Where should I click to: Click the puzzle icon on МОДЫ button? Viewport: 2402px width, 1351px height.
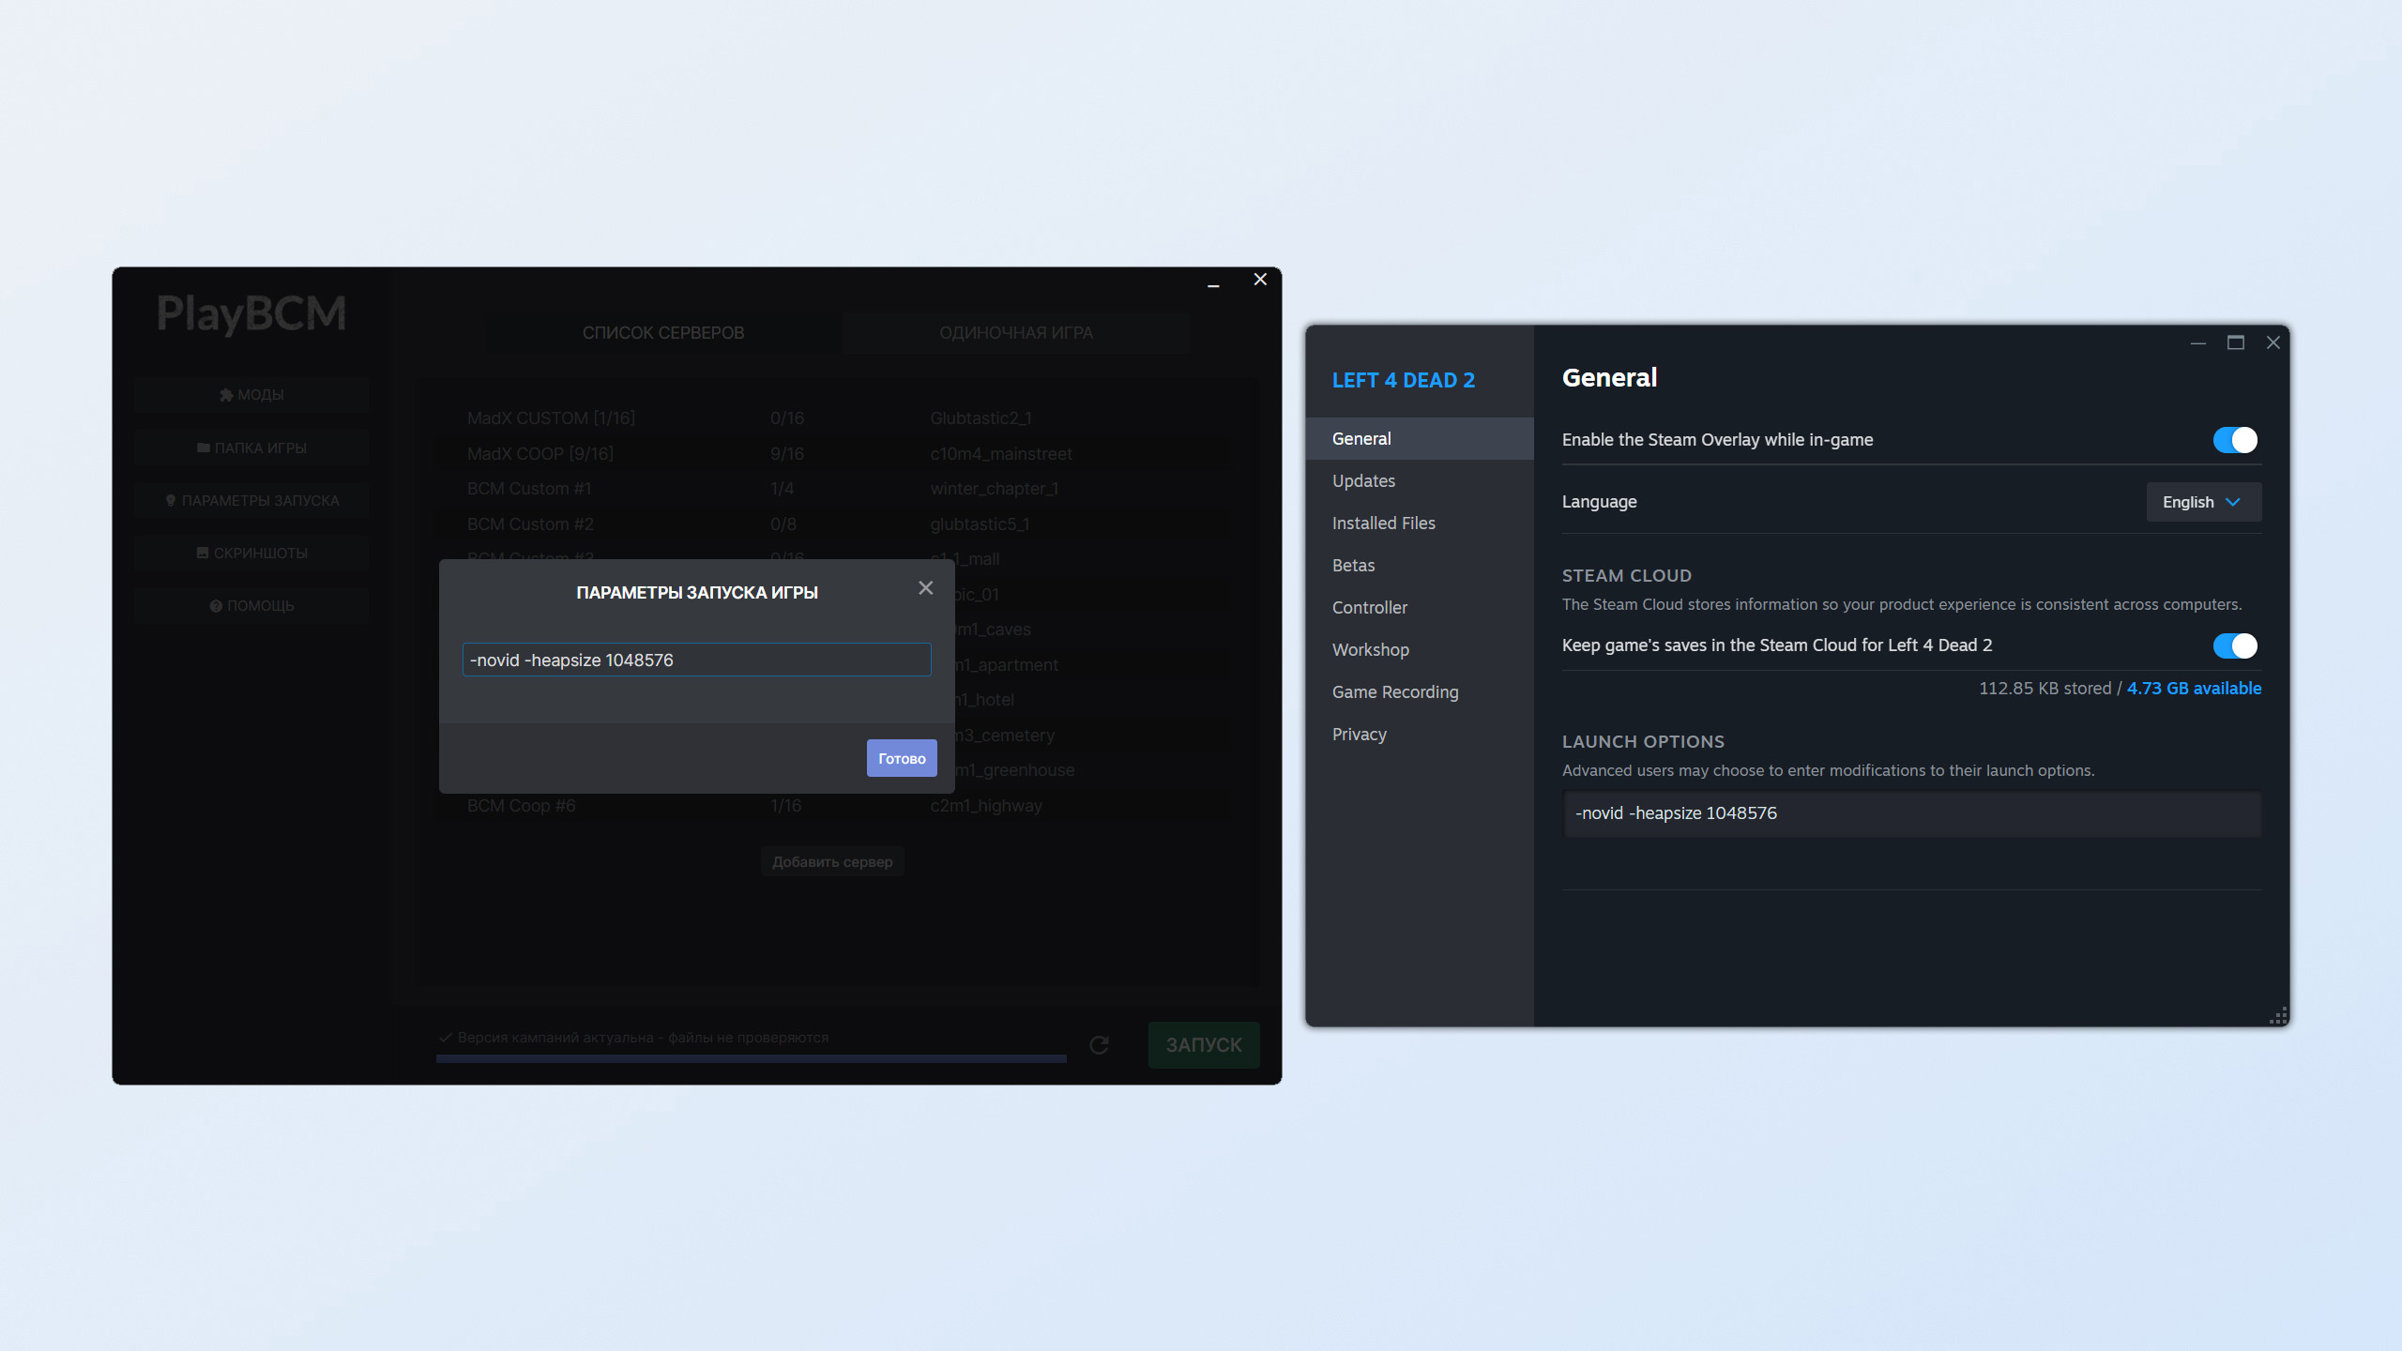(x=226, y=395)
